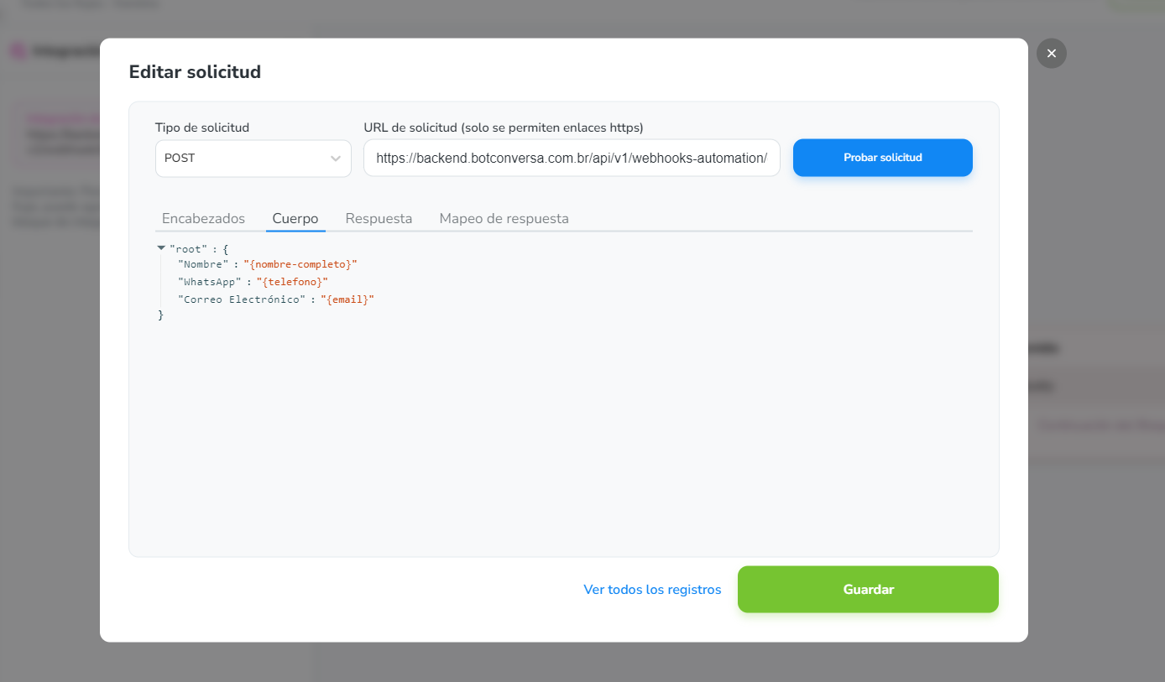Close the Editar solicitud dialog
1165x682 pixels.
pyautogui.click(x=1051, y=54)
